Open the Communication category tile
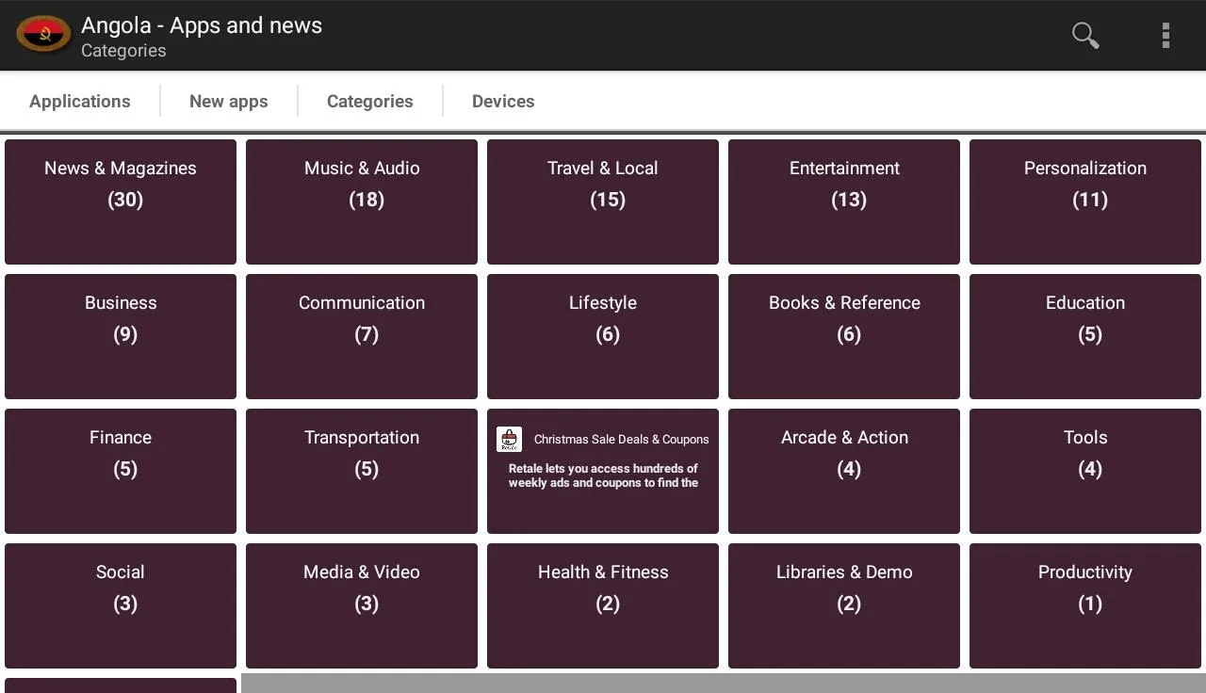The image size is (1206, 693). coord(362,336)
